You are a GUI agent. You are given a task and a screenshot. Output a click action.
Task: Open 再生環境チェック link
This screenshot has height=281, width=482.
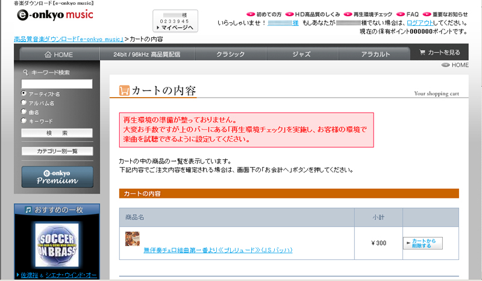pos(368,14)
